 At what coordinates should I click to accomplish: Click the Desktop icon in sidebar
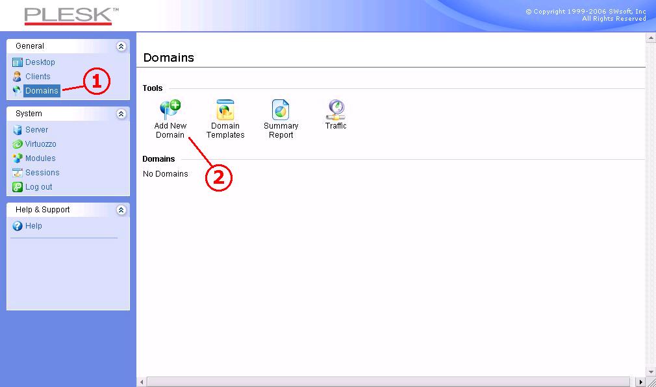click(18, 62)
